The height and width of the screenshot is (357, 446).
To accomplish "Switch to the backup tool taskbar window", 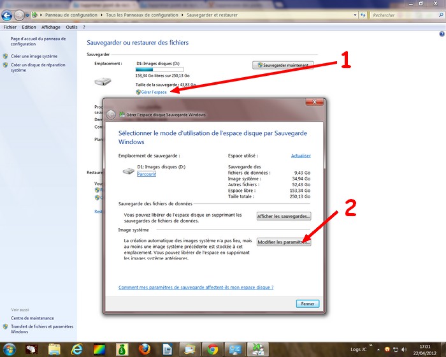I will (257, 349).
